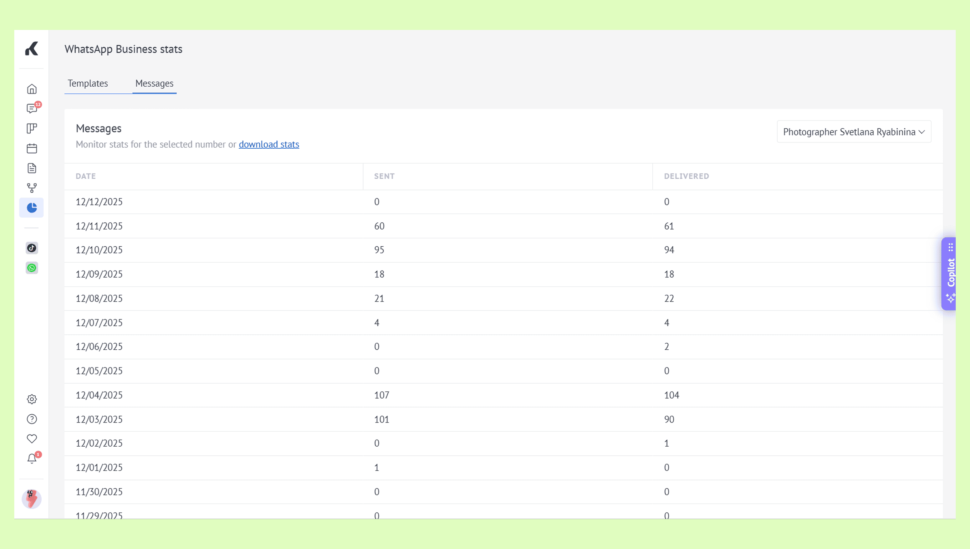Open the automation workflow branch icon
The height and width of the screenshot is (549, 970).
32,188
